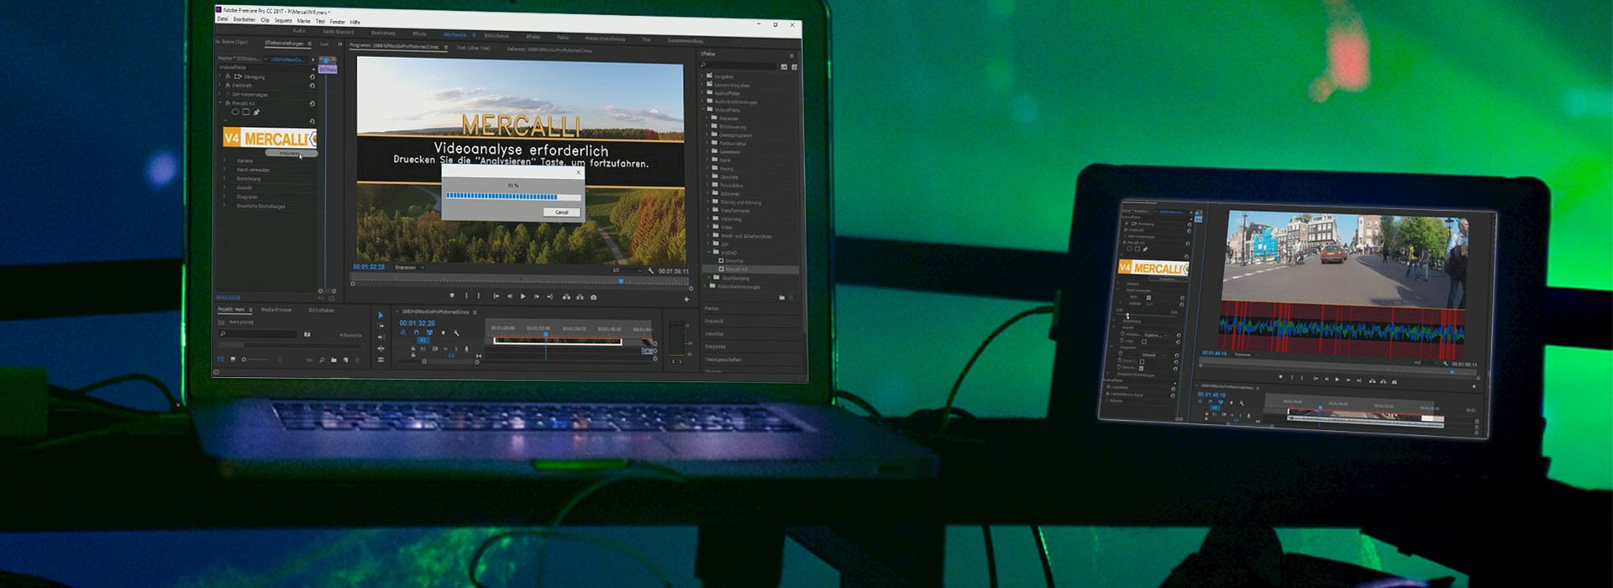Toggle the fx switch for Deckkraft on the laptop
Viewport: 1613px width, 588px height.
(x=228, y=86)
